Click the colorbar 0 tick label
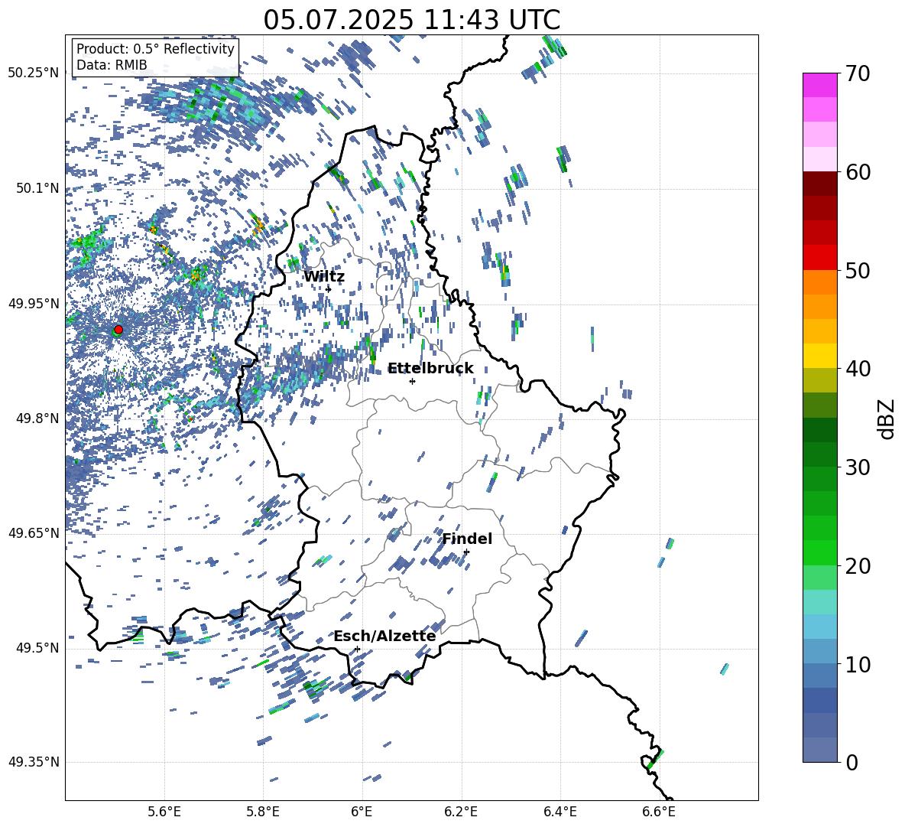The image size is (905, 827). point(851,762)
